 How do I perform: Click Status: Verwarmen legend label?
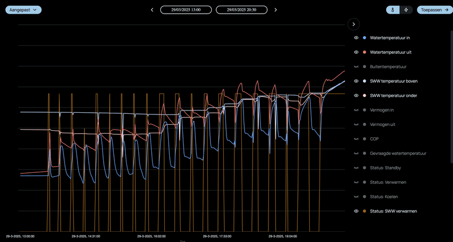point(388,182)
